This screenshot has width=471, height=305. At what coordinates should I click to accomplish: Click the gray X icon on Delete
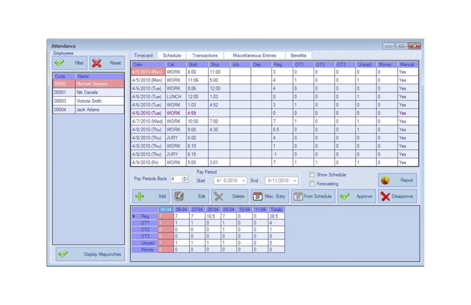click(x=218, y=196)
